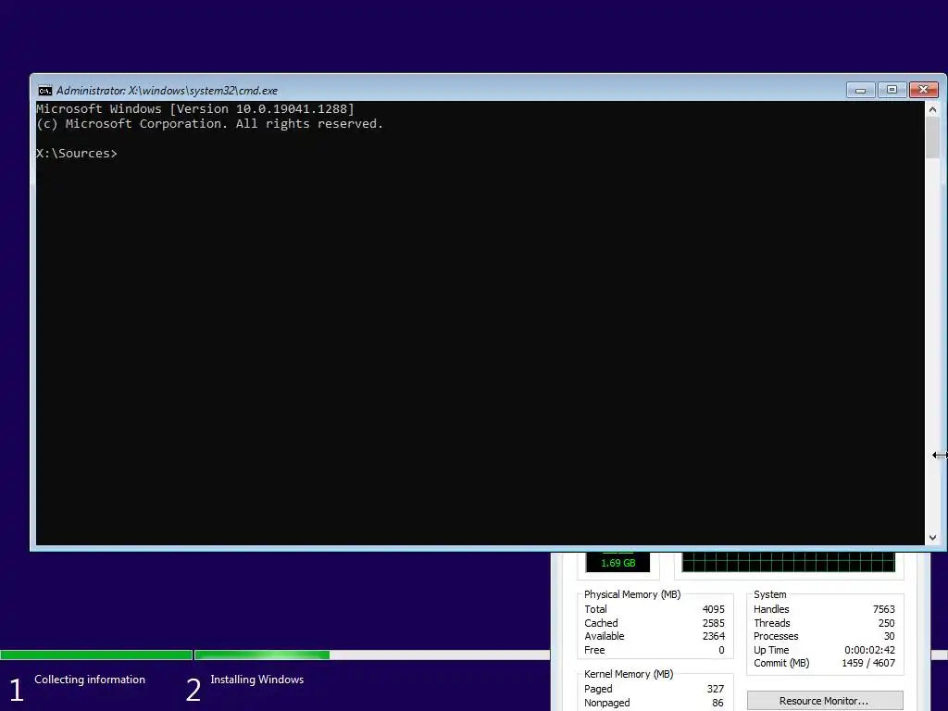Click the 1.69 GB memory usage meter

[x=617, y=563]
